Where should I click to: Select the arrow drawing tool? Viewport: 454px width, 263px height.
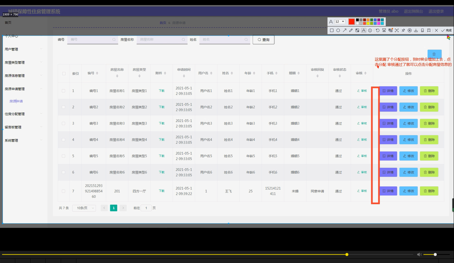[x=345, y=30]
